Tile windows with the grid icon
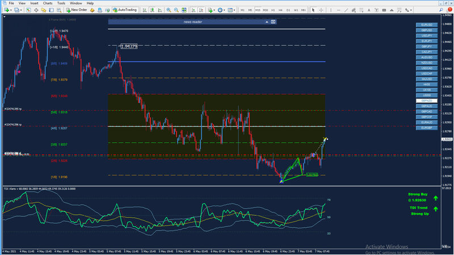454x255 pixels. point(184,10)
